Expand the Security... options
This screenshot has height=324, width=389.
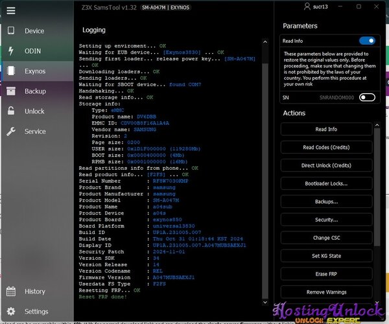coord(326,220)
